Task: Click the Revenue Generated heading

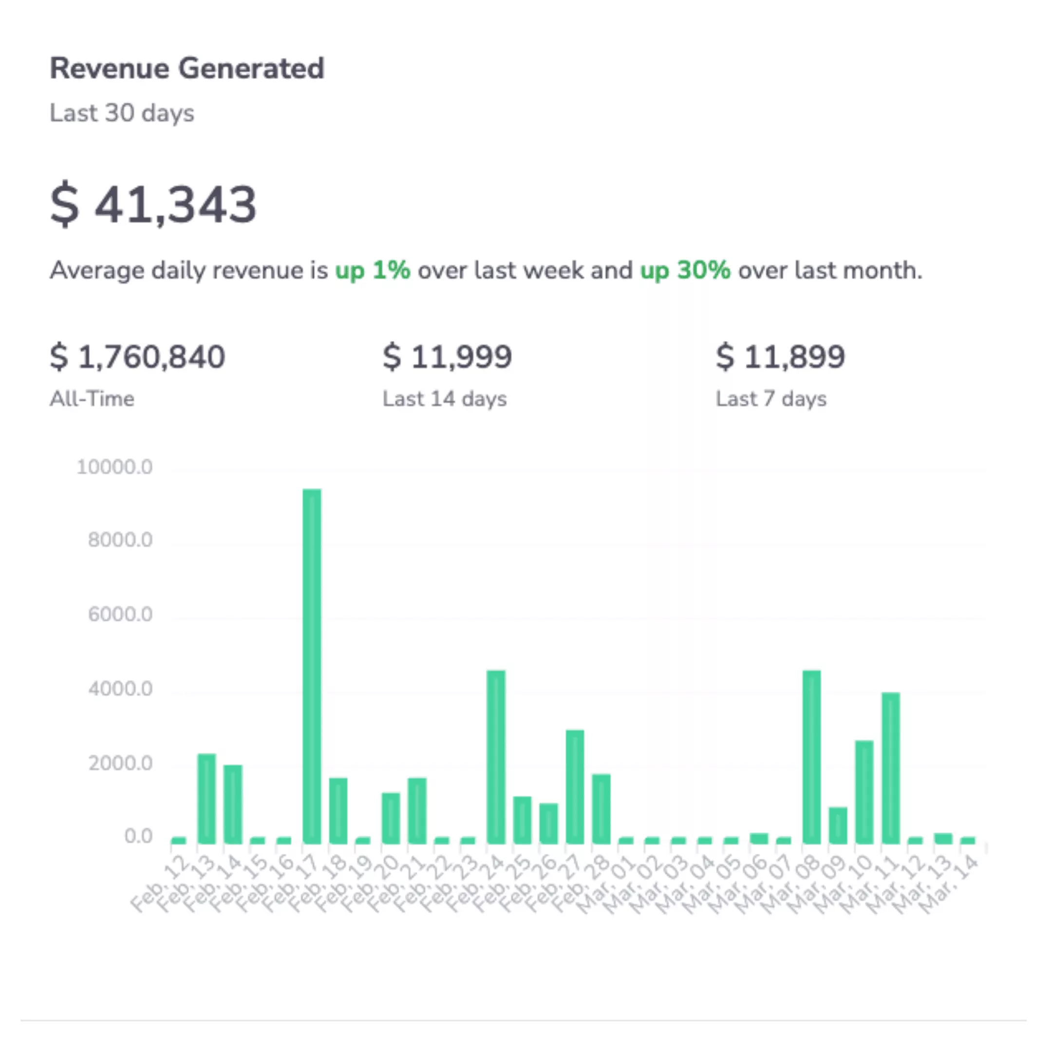Action: [187, 69]
